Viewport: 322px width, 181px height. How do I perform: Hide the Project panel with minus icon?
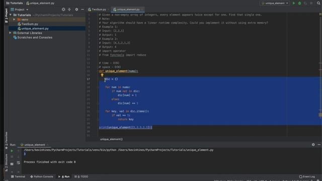(x=83, y=10)
